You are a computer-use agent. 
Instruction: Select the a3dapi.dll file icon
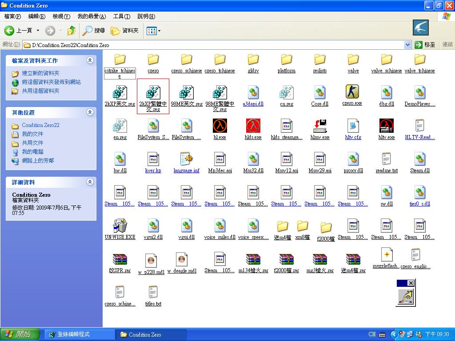pyautogui.click(x=253, y=92)
